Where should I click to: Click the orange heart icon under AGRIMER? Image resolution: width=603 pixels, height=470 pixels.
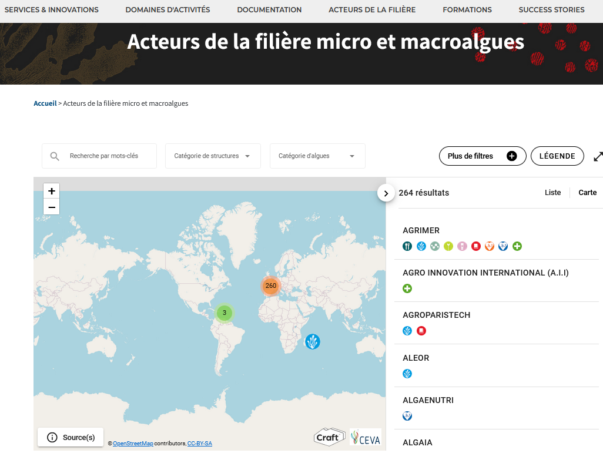490,246
